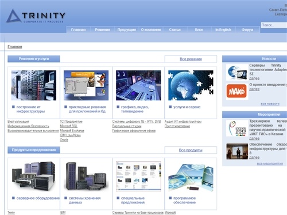Open the IBM link under системы хранения
The height and width of the screenshot is (215, 287).
(63, 213)
